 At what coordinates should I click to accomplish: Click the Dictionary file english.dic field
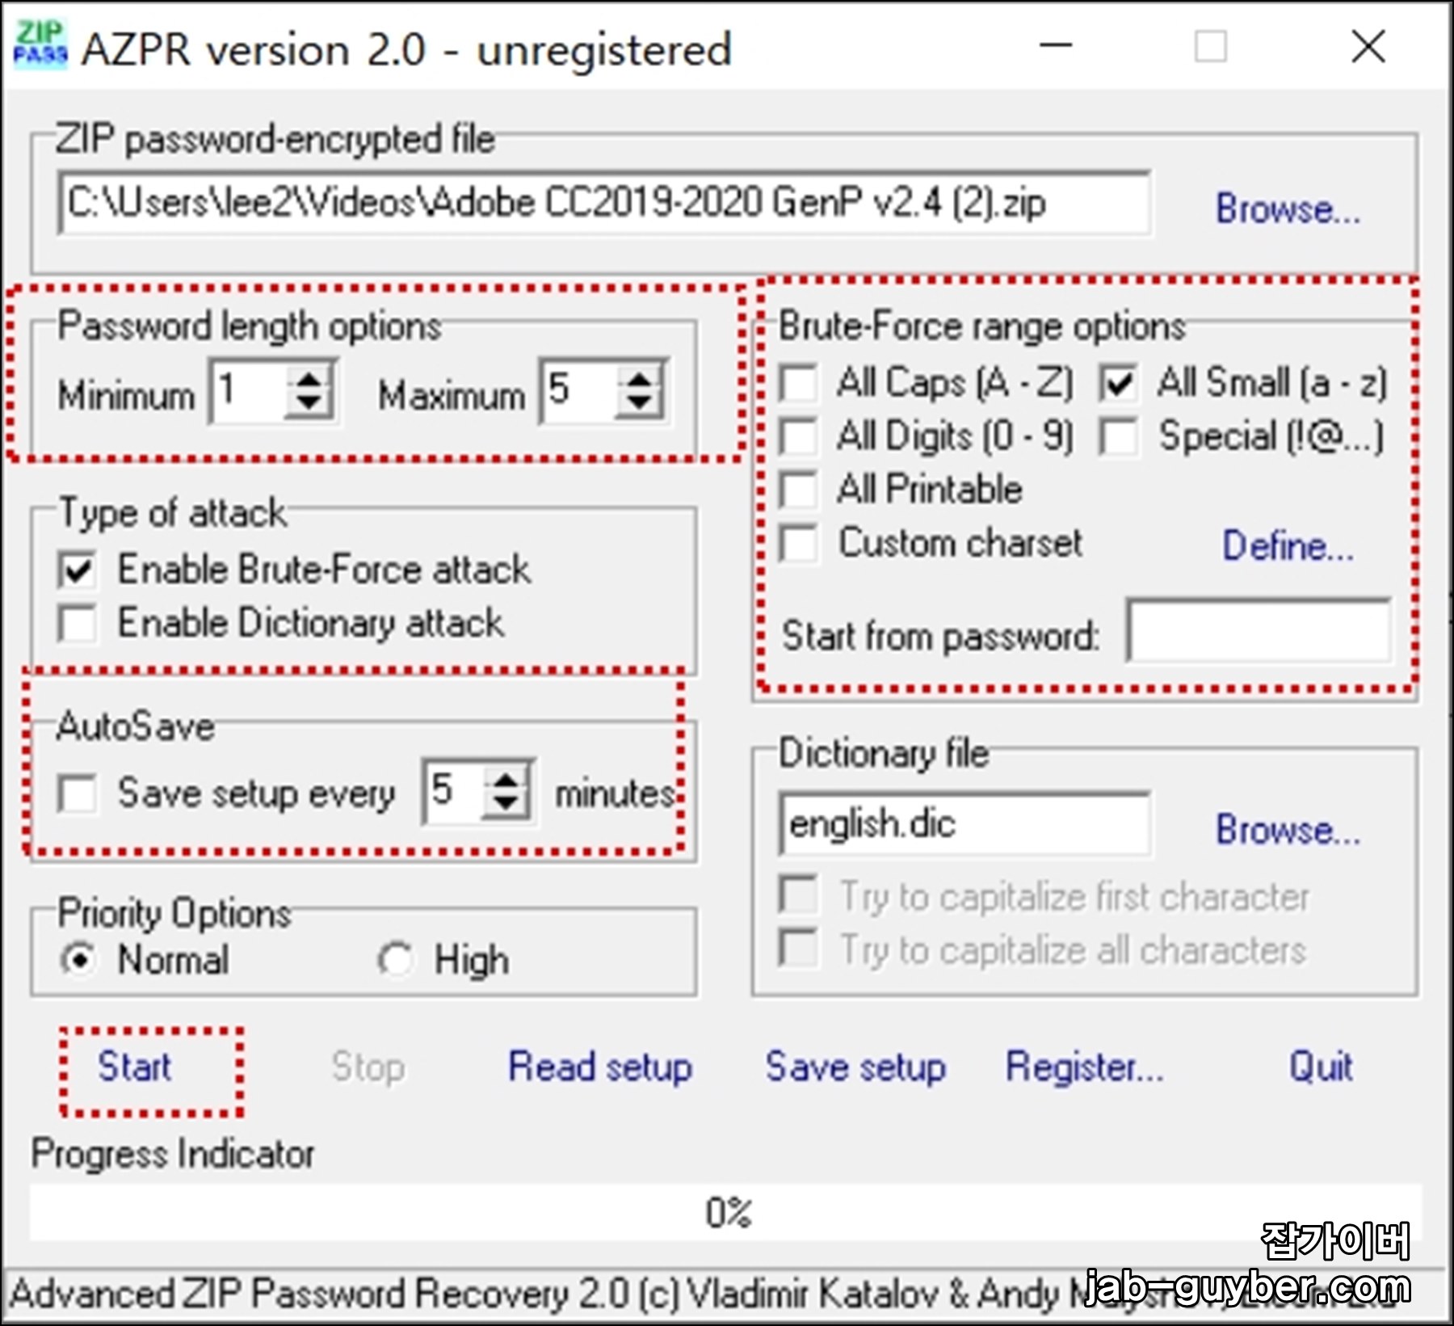click(964, 824)
